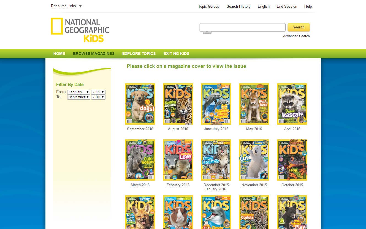
Task: Open the guinea pig photo contest cover
Action: click(178, 212)
